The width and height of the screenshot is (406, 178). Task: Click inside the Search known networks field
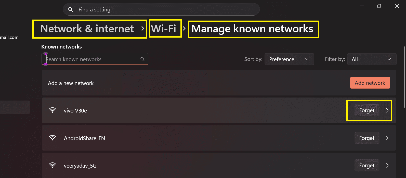click(89, 59)
